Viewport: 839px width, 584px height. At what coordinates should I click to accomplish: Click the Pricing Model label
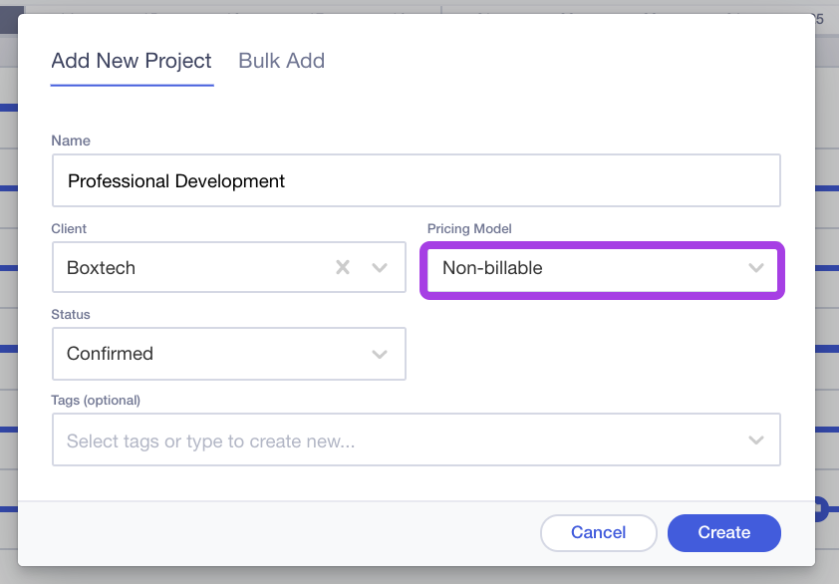pos(469,228)
